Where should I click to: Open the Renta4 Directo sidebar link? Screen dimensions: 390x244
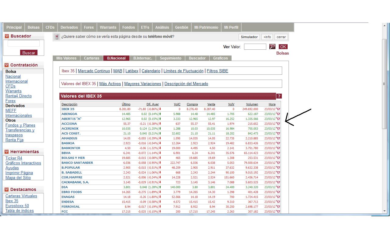point(19,96)
